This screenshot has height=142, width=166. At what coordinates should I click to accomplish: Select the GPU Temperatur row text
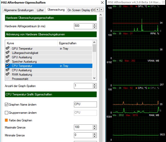tap(22, 49)
